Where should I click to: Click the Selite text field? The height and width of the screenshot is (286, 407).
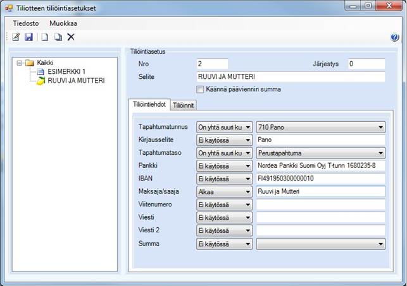pyautogui.click(x=291, y=77)
